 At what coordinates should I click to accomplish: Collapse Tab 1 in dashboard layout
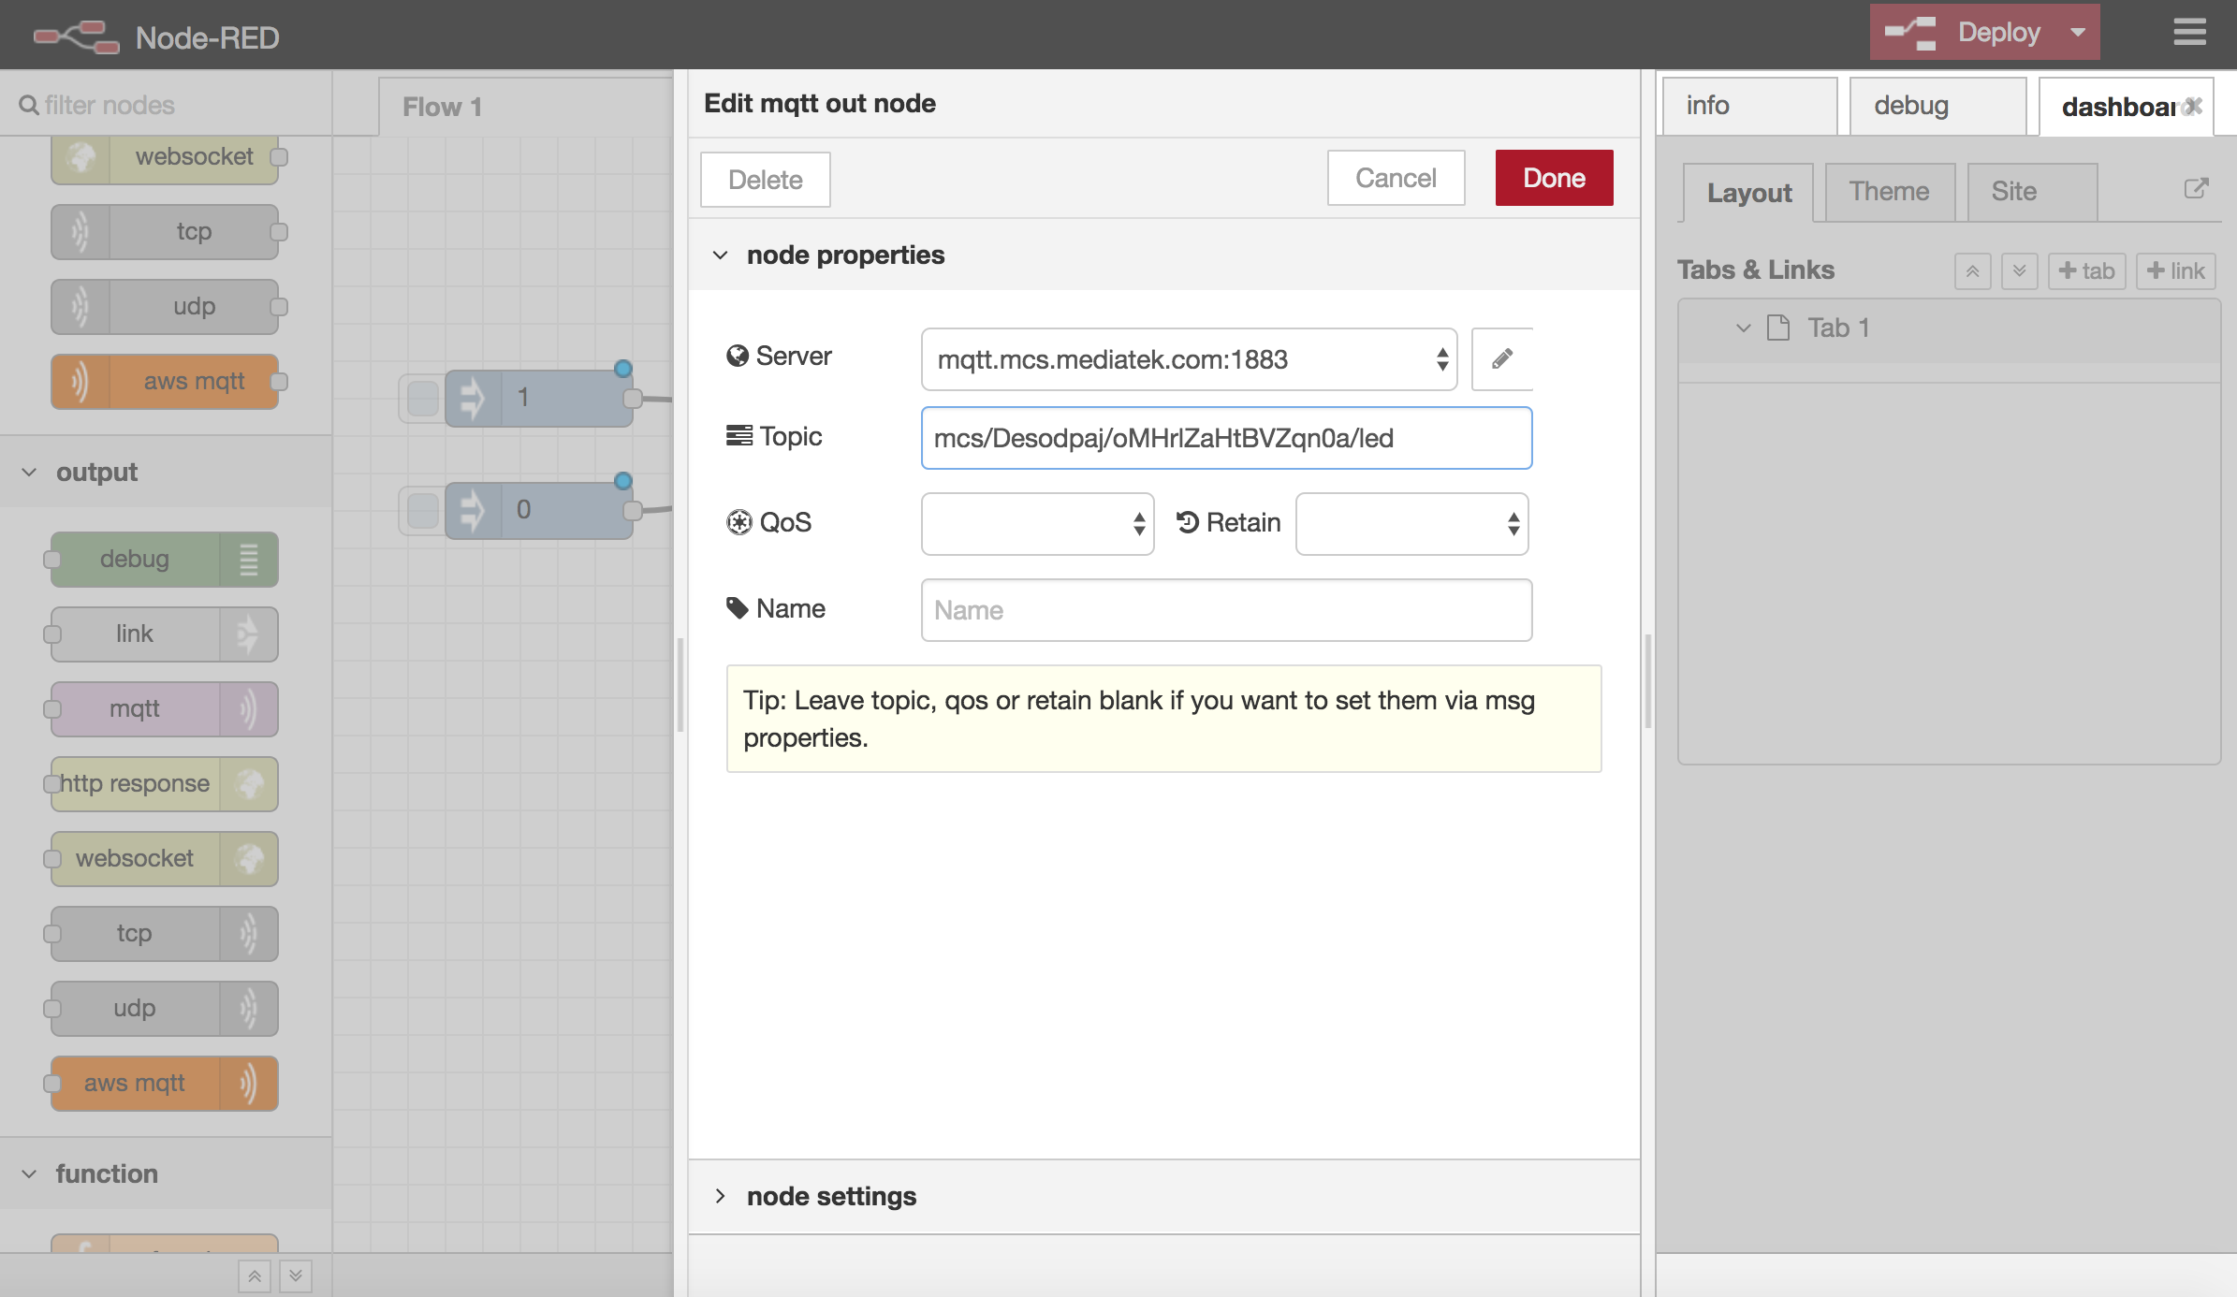click(x=1743, y=328)
